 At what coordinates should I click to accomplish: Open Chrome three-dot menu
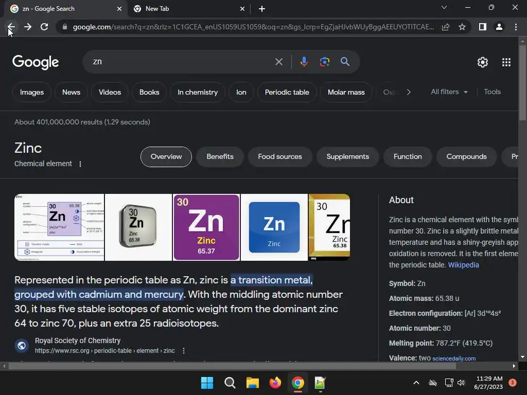(x=516, y=27)
